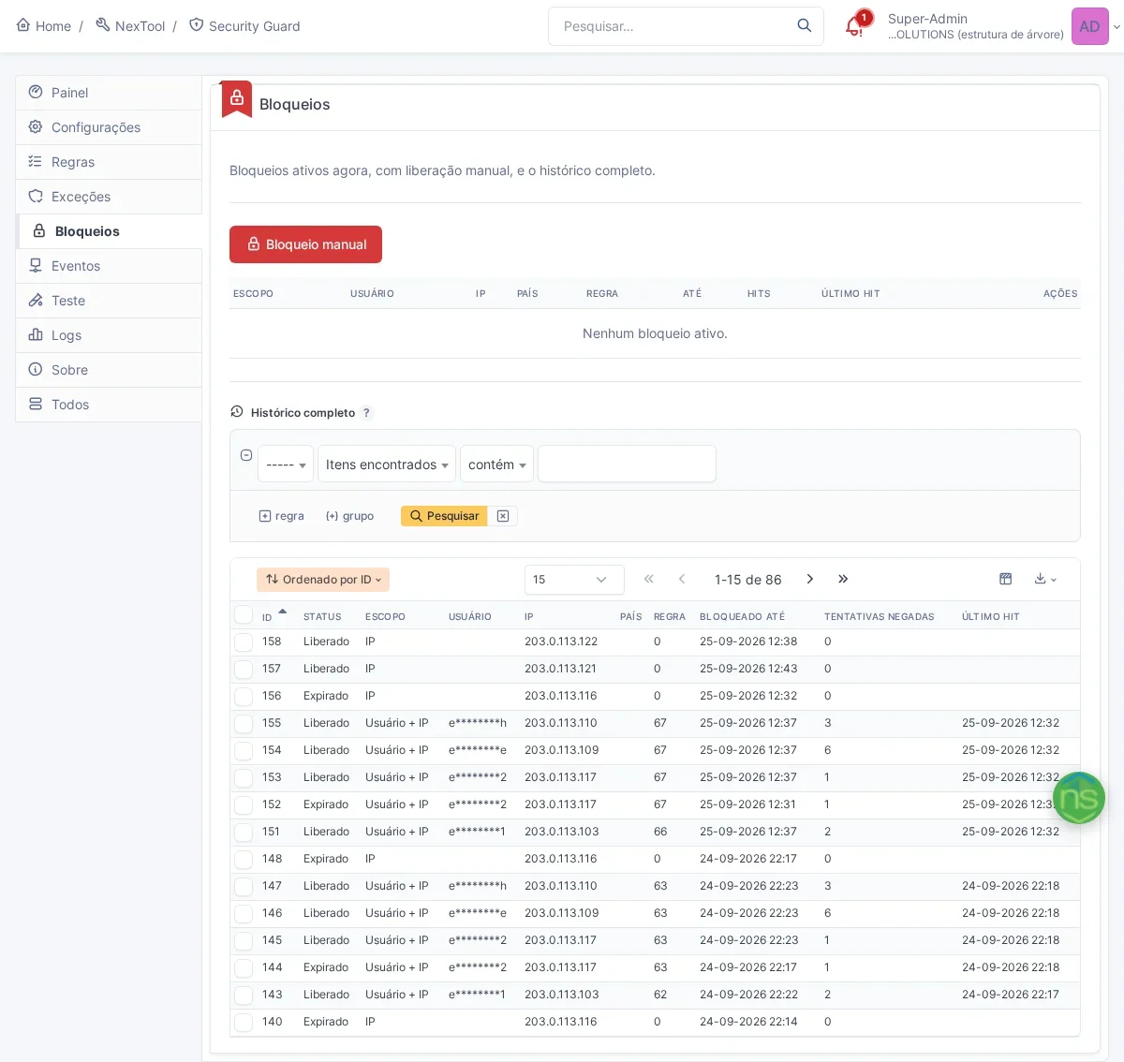Open the notification bell icon

[854, 26]
